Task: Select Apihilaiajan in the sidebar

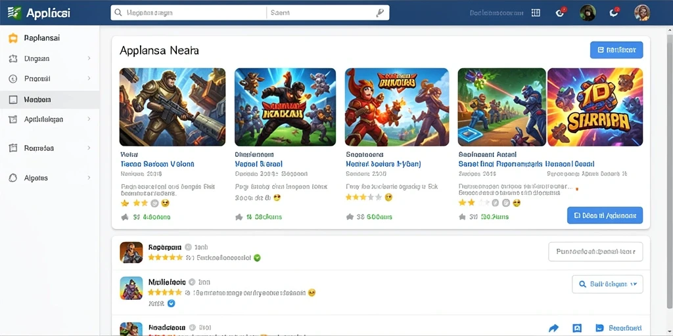Action: tap(50, 119)
